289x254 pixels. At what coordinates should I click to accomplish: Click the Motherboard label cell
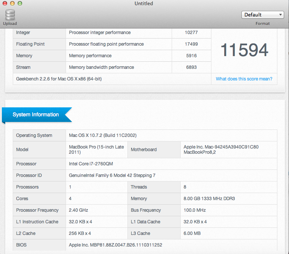pyautogui.click(x=154, y=150)
